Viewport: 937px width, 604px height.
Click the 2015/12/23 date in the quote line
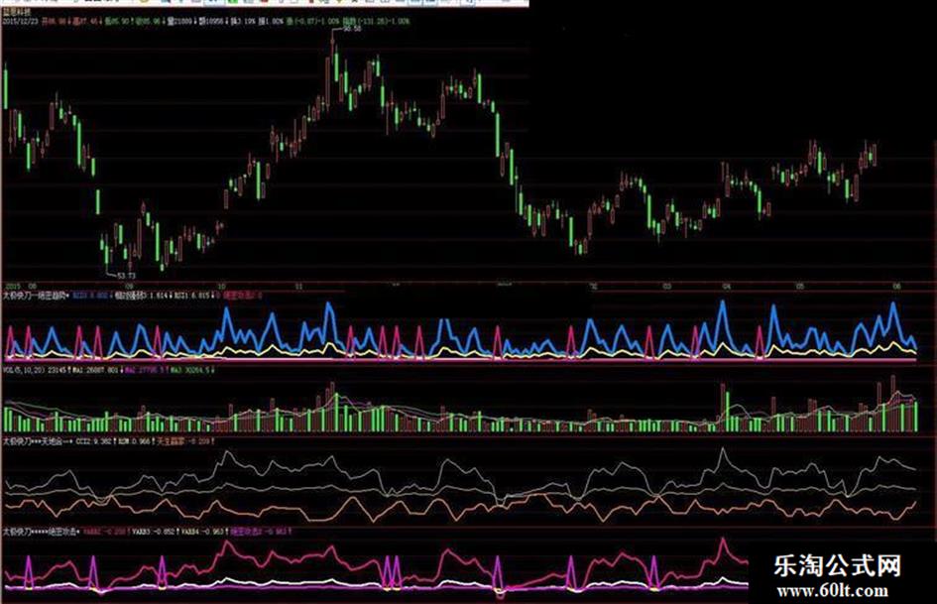pyautogui.click(x=19, y=22)
